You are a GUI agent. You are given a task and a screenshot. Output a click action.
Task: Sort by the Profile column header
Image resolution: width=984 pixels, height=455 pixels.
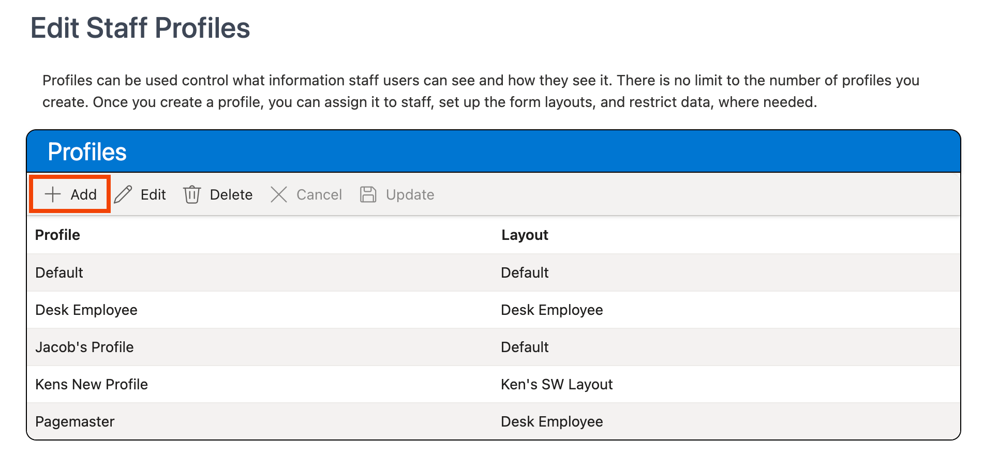pos(57,235)
